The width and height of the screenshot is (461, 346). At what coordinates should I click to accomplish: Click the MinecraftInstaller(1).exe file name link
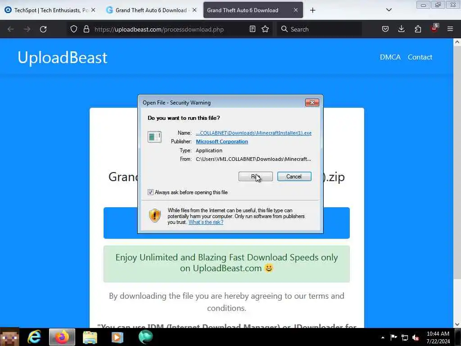click(254, 133)
